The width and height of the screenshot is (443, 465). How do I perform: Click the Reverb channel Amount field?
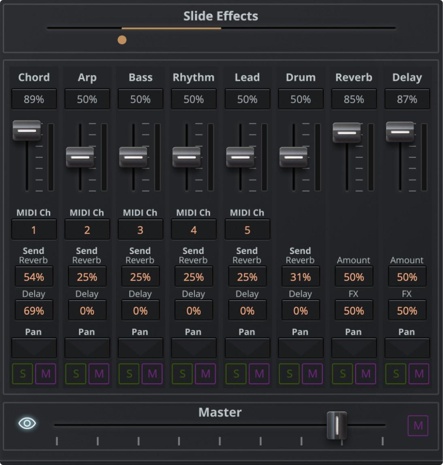click(x=354, y=277)
